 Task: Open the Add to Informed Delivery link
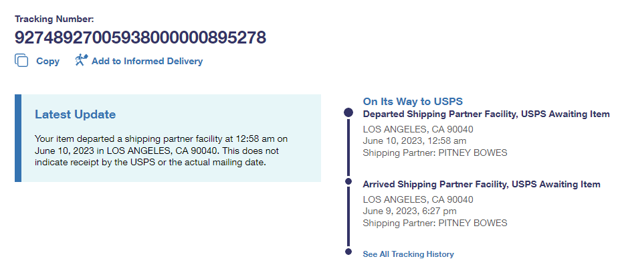coord(146,62)
